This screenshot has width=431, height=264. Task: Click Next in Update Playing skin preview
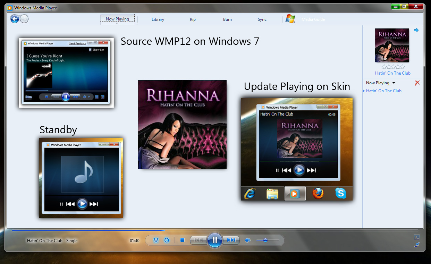311,170
